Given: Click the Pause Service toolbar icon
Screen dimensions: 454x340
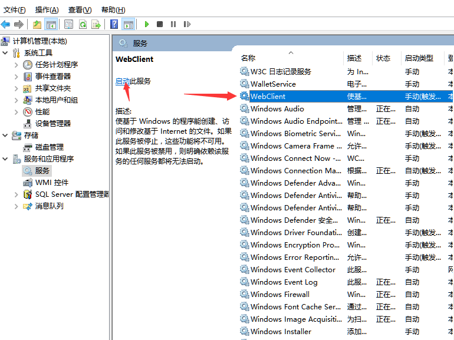Looking at the screenshot, I should click(x=173, y=24).
